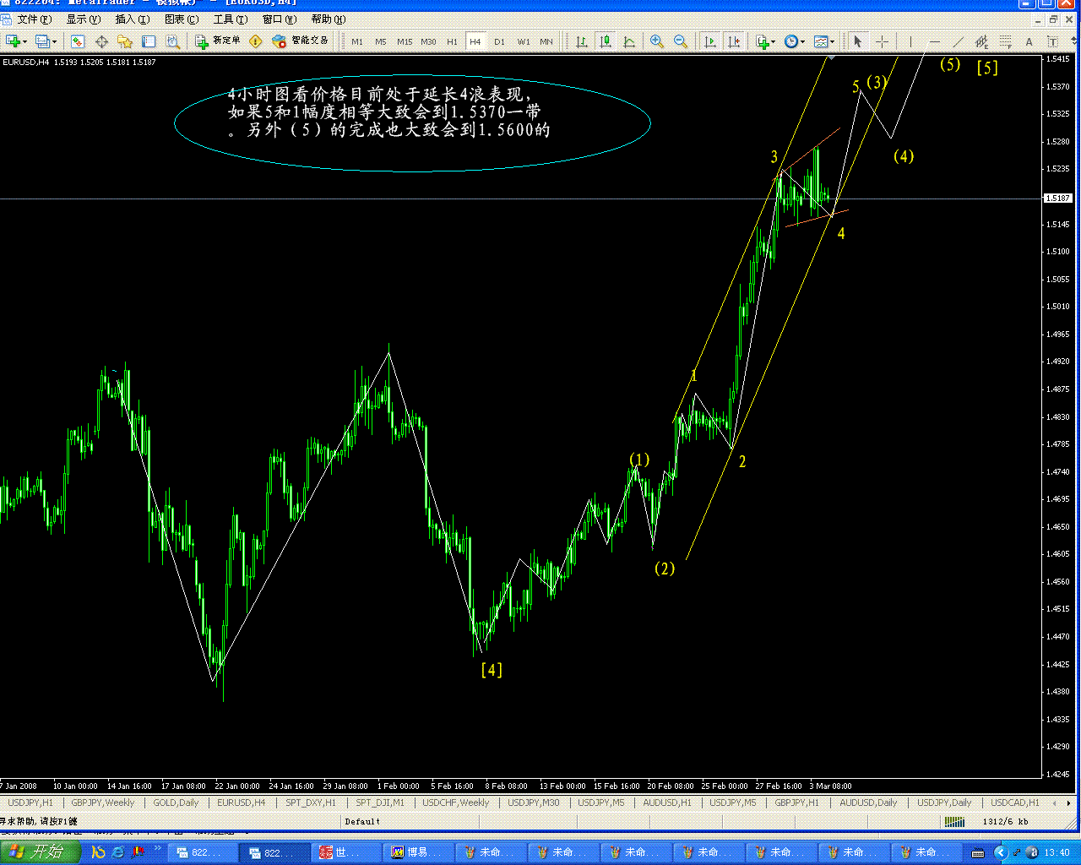
Task: Open the 图表 (Charts) menu
Action: coord(182,19)
